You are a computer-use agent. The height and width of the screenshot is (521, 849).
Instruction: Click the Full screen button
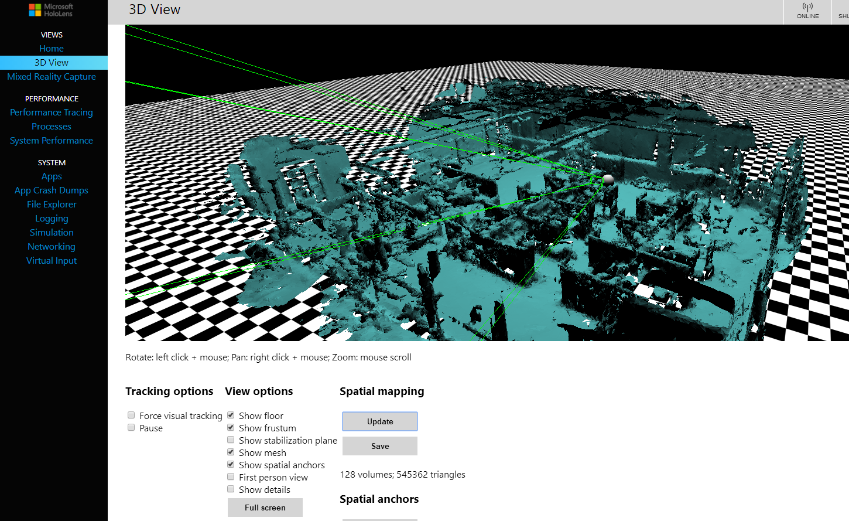pos(265,508)
